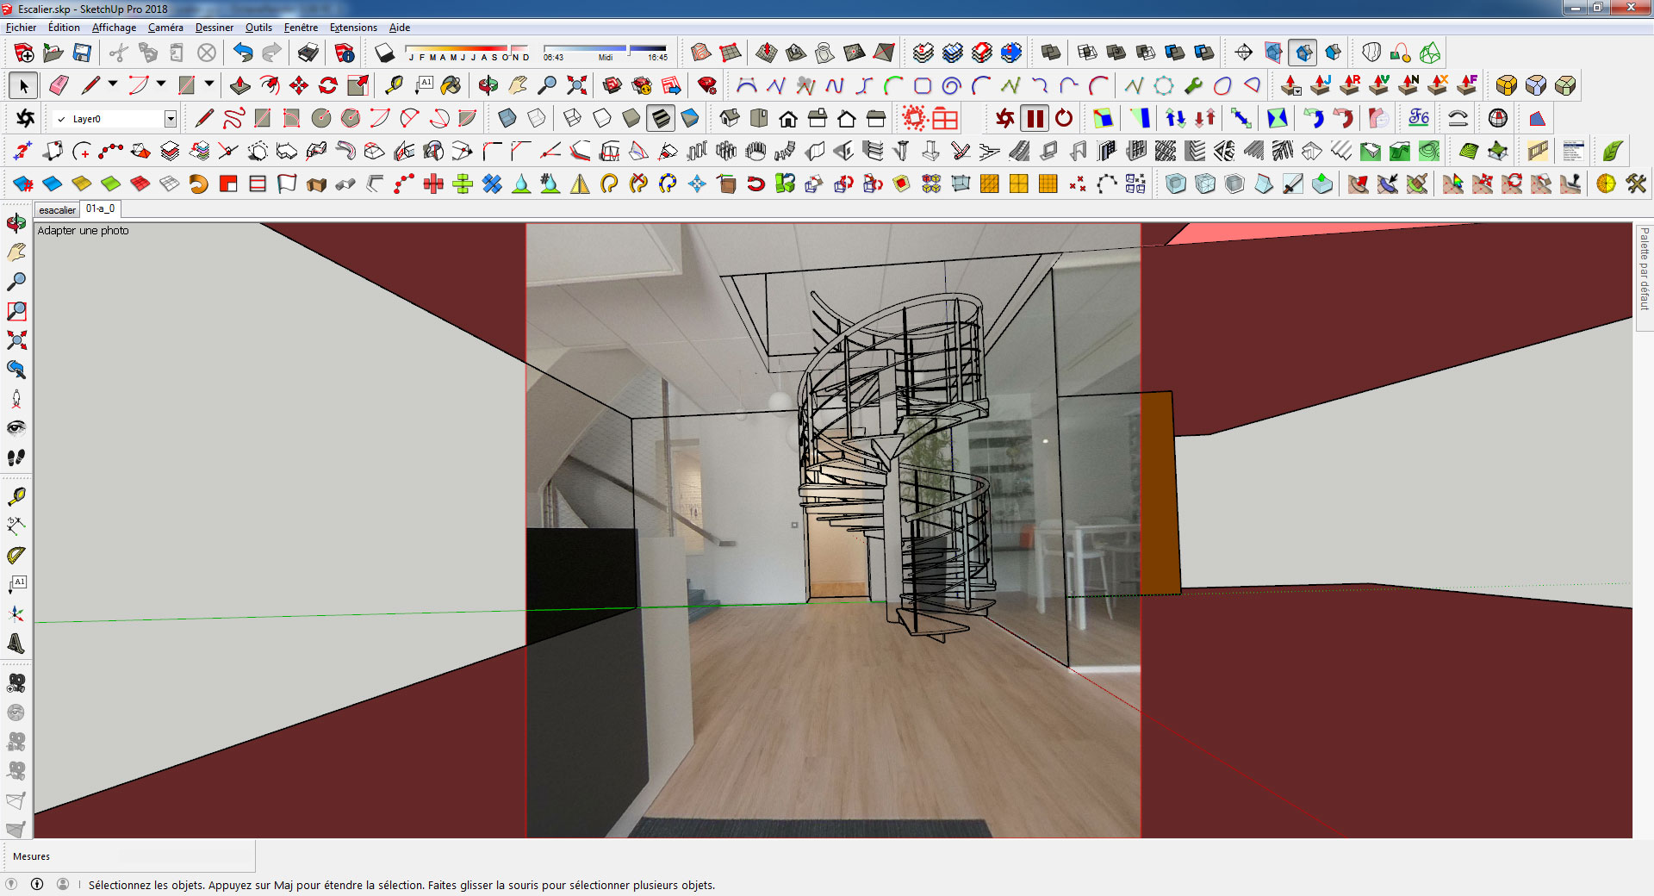Open the Model Info icon
Screen dimensions: 1654x896
pos(345,53)
